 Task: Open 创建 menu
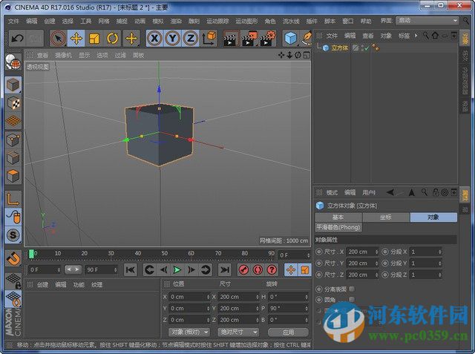(x=50, y=22)
